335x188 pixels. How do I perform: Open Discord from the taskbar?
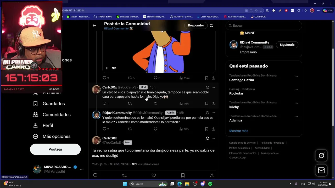203,184
